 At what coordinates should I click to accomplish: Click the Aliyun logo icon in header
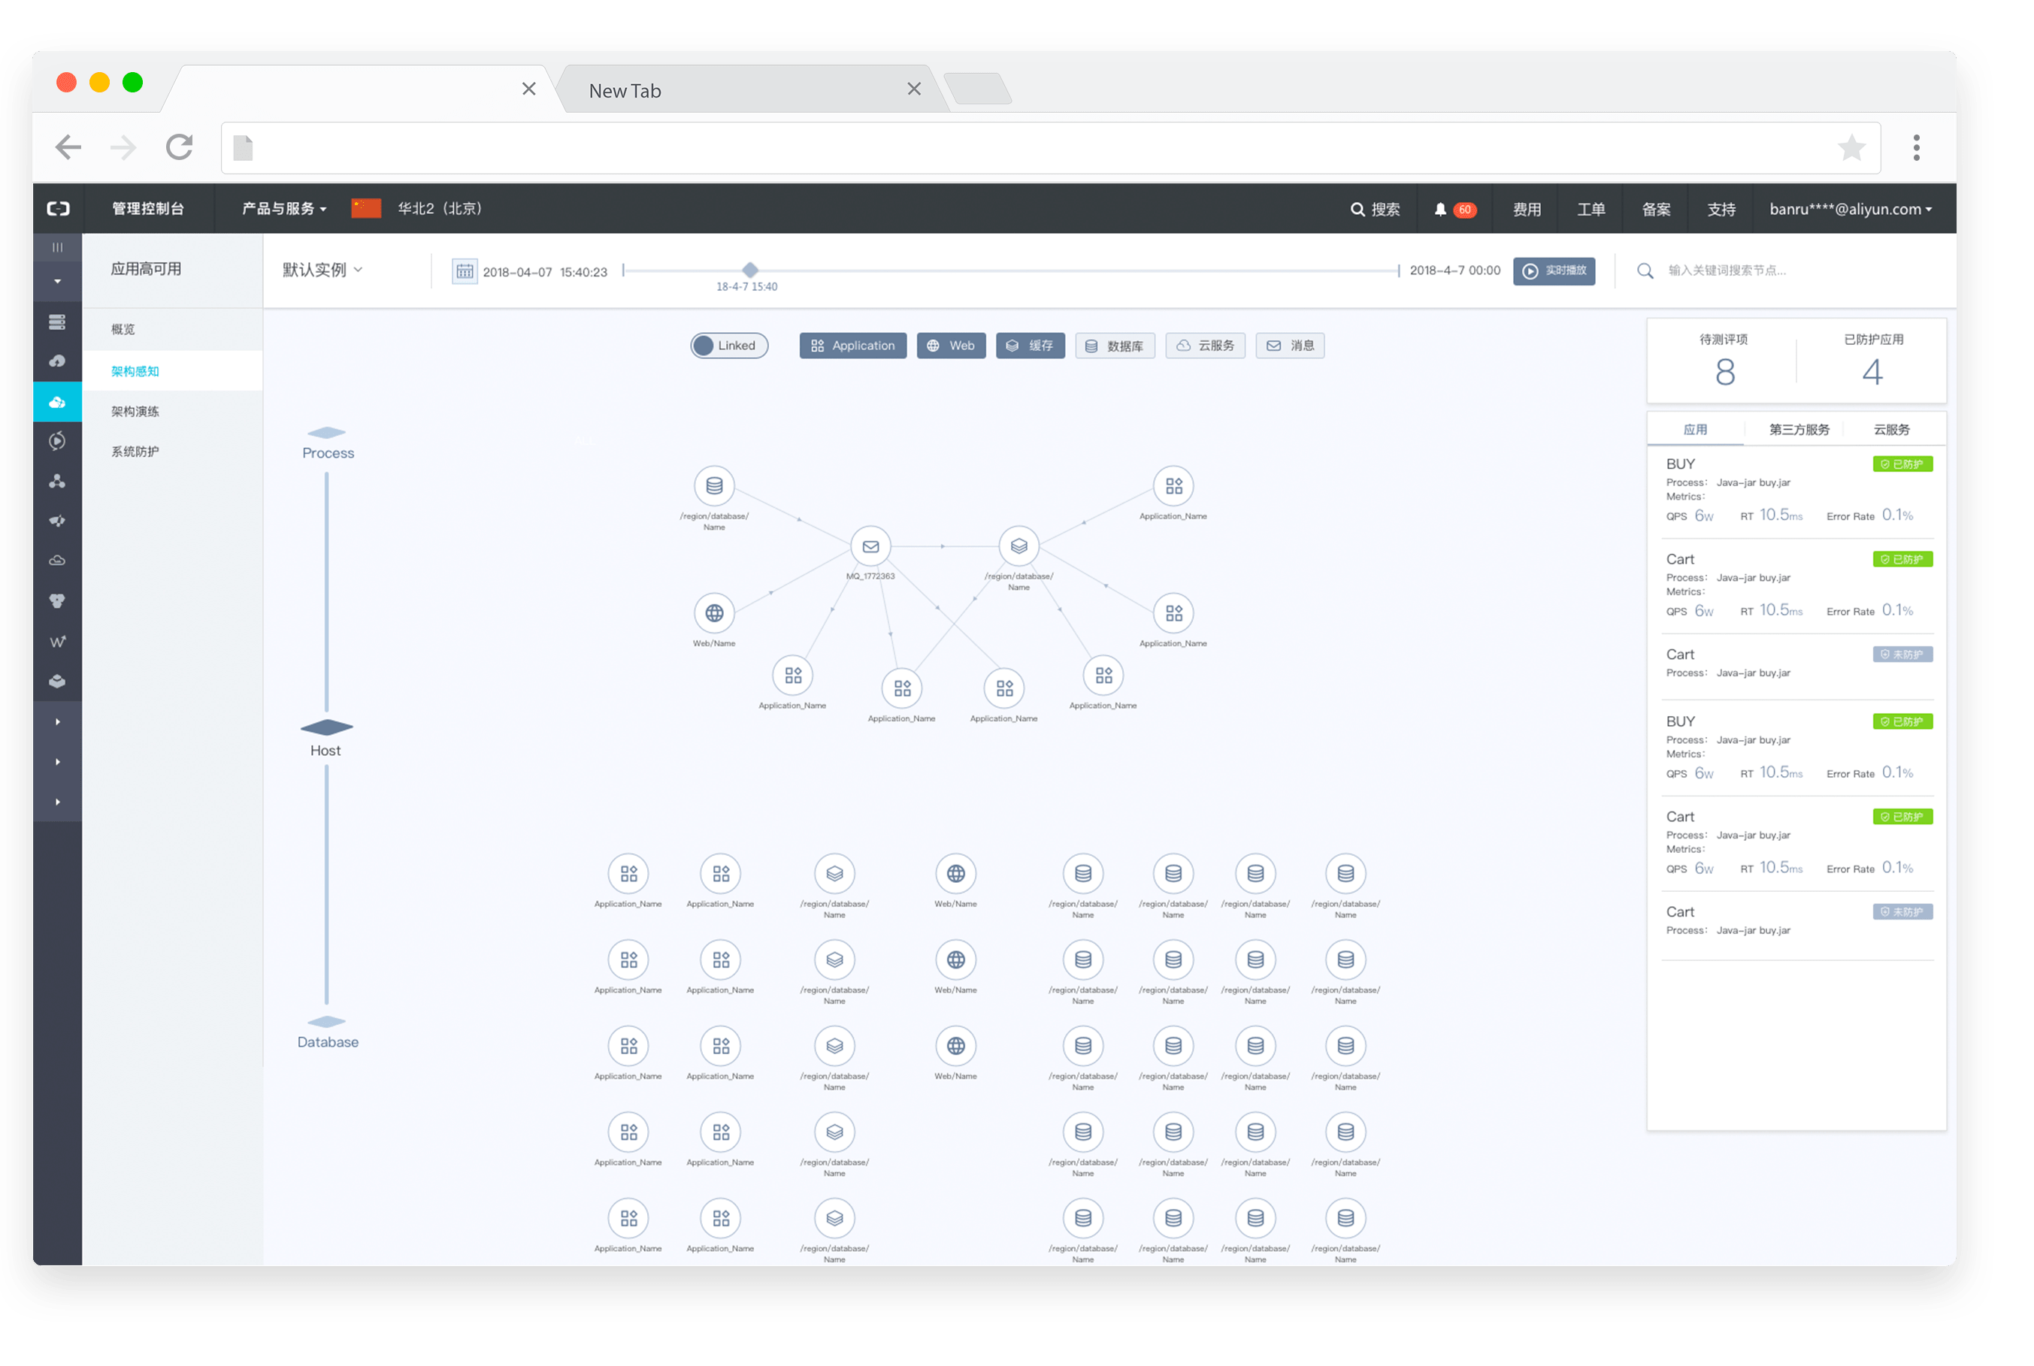(x=58, y=209)
